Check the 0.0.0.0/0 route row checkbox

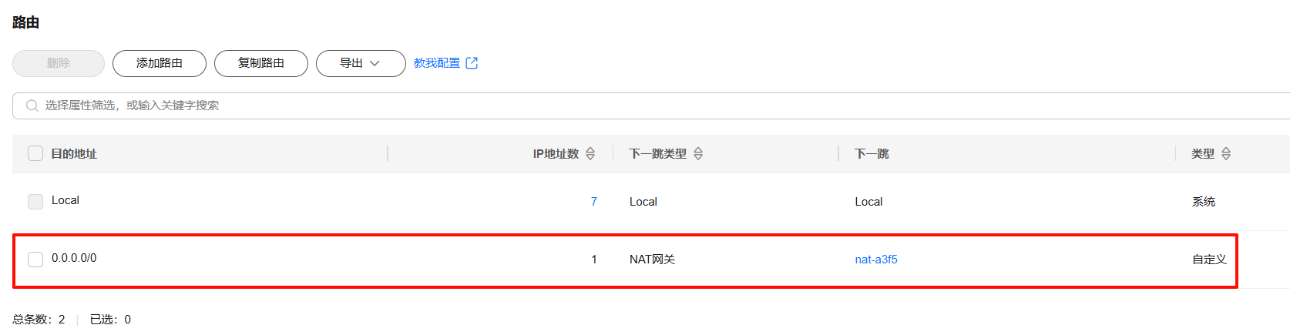pos(35,260)
